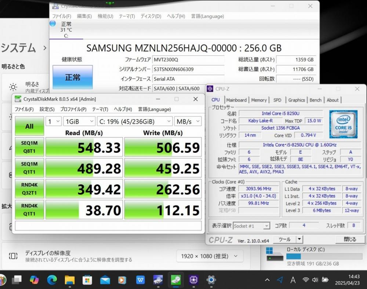
Task: Click the firmware field MVT2300Q
Action: (x=188, y=59)
